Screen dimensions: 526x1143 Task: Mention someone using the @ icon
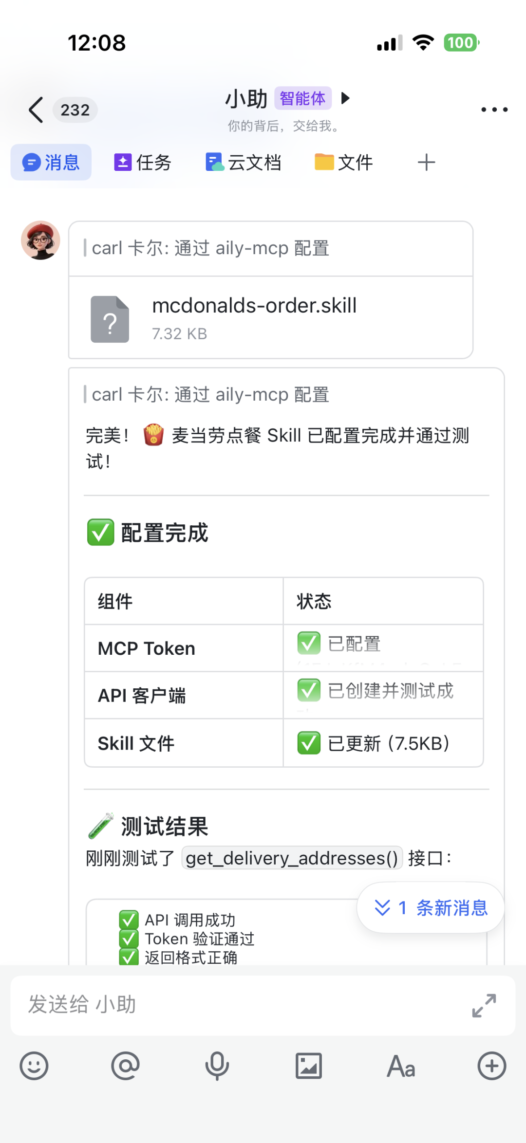(126, 1066)
